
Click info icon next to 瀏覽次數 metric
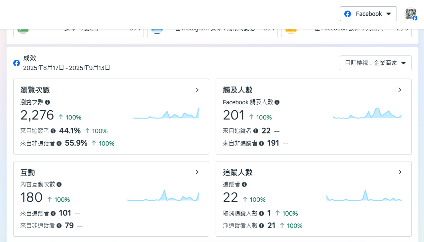[48, 102]
